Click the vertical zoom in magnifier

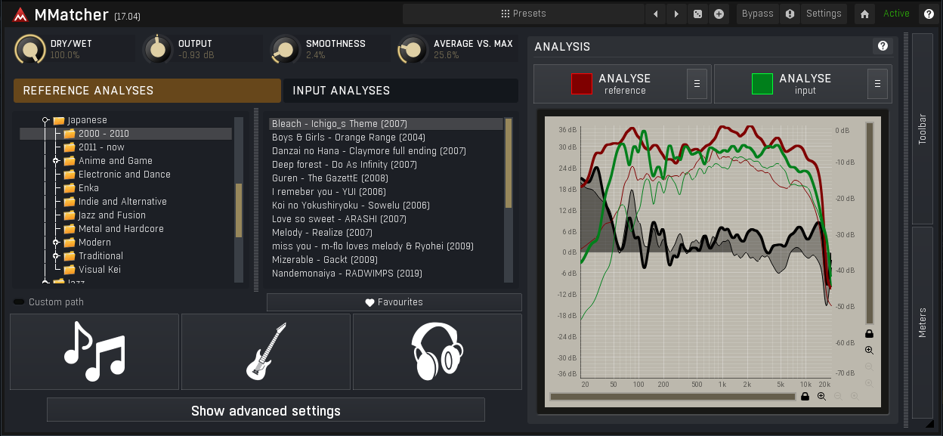click(x=869, y=351)
